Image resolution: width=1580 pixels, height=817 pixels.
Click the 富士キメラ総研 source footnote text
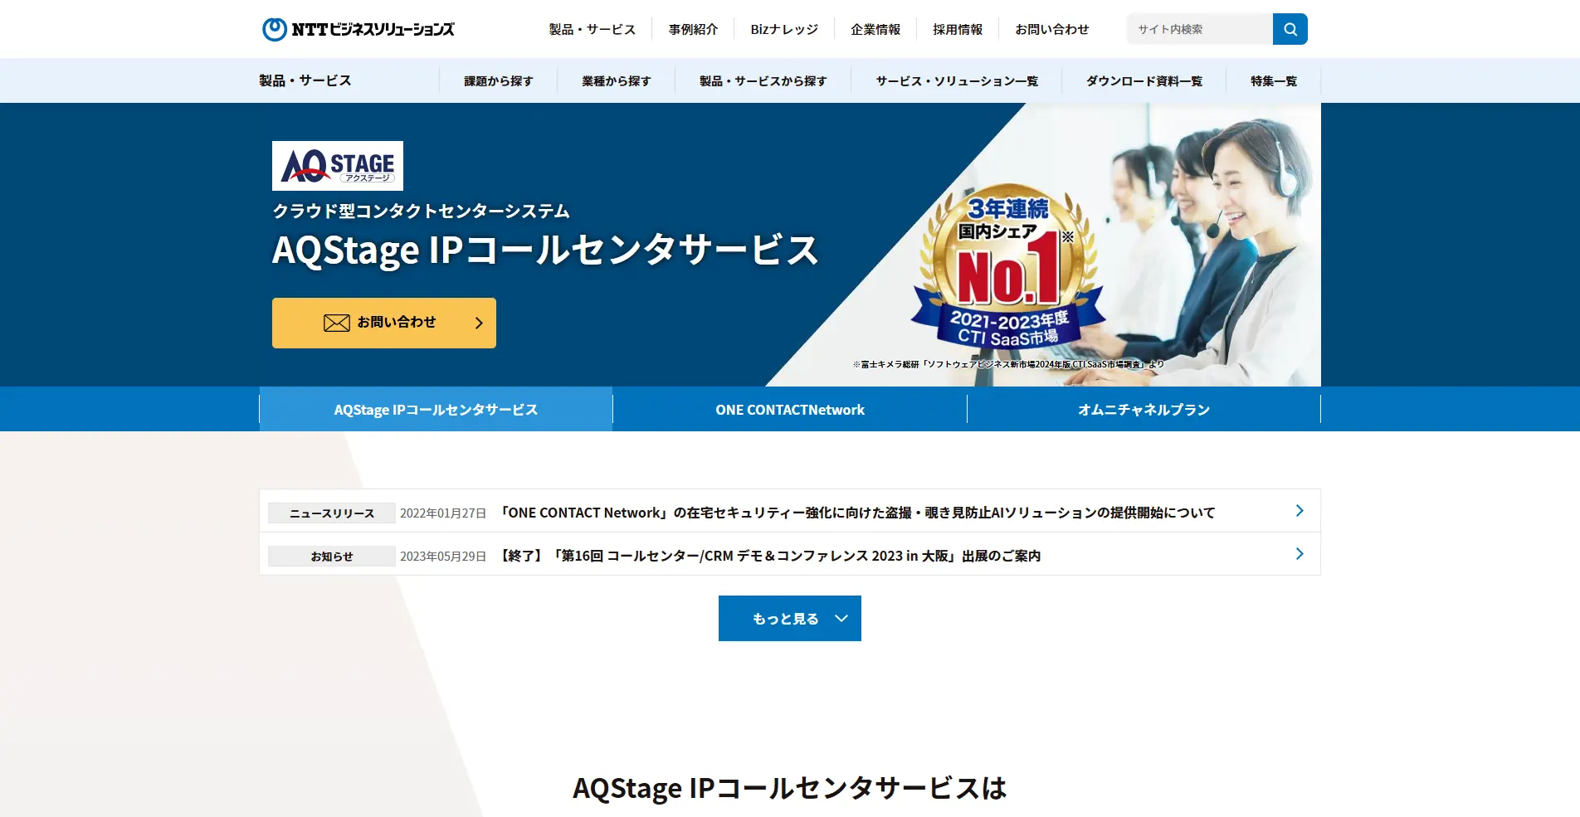(1008, 364)
